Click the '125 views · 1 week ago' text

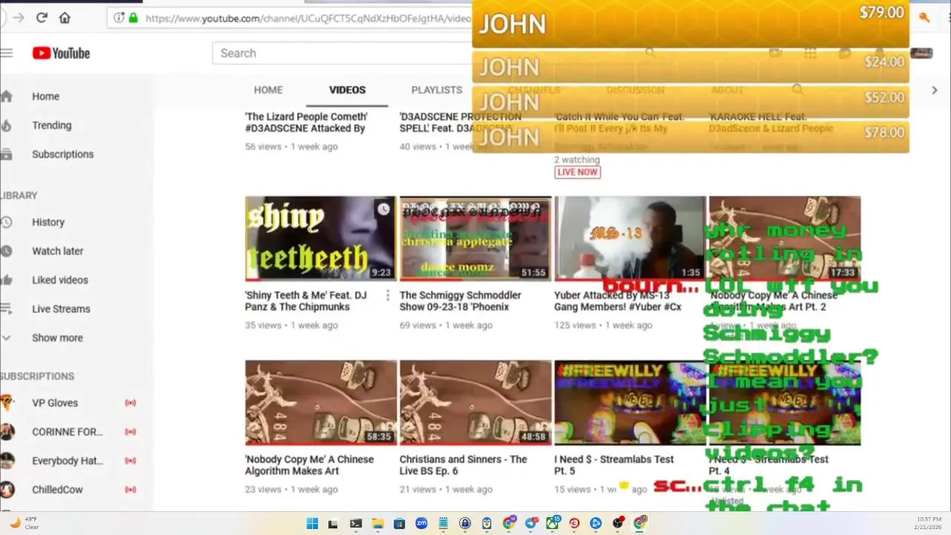coord(603,325)
